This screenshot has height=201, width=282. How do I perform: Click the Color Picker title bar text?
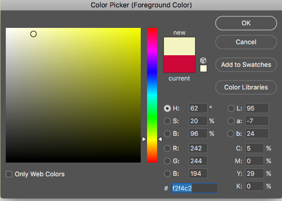(x=141, y=5)
